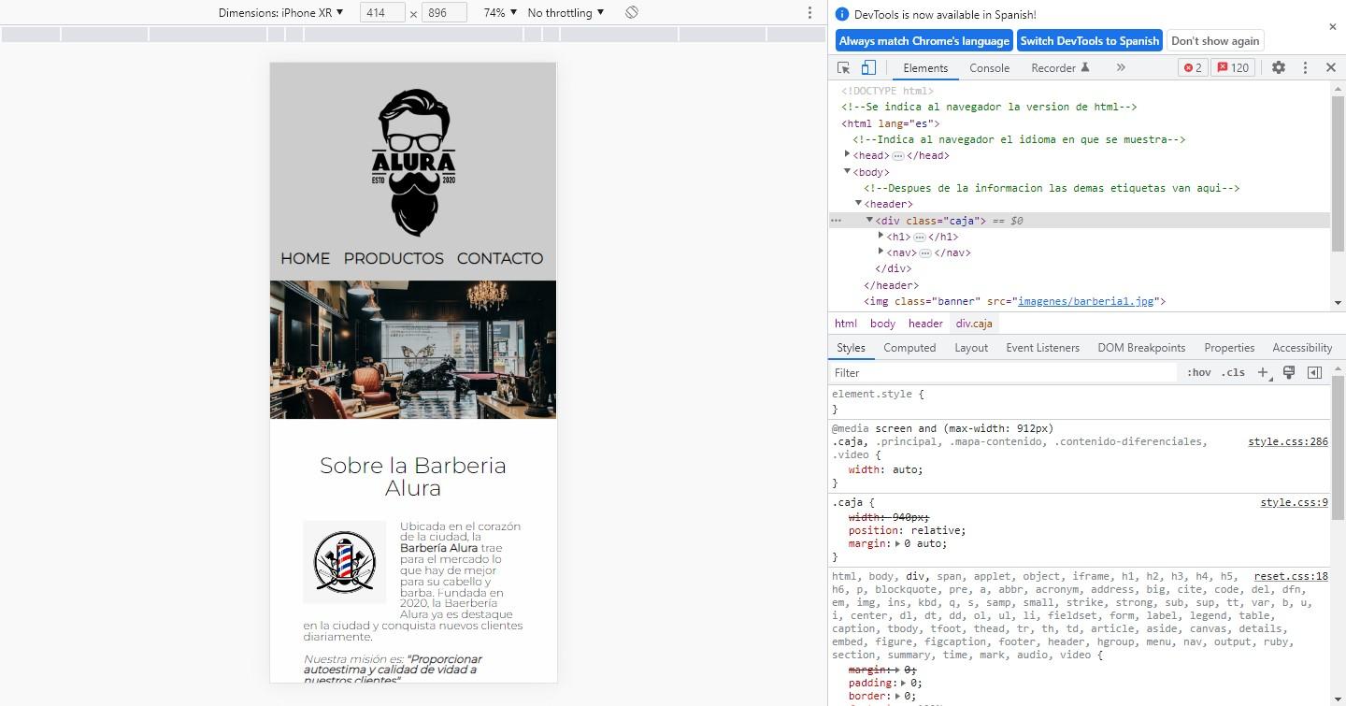Select div.caja in the DOM breadcrumb
This screenshot has height=706, width=1346.
[974, 324]
